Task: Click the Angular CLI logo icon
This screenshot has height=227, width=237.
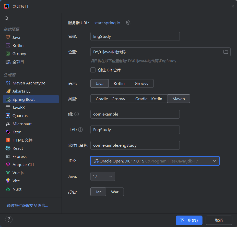Action: (8, 165)
